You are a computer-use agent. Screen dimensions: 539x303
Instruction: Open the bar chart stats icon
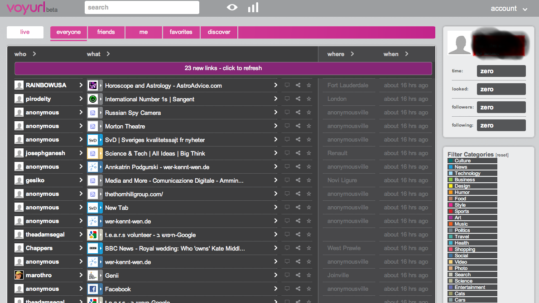(253, 7)
